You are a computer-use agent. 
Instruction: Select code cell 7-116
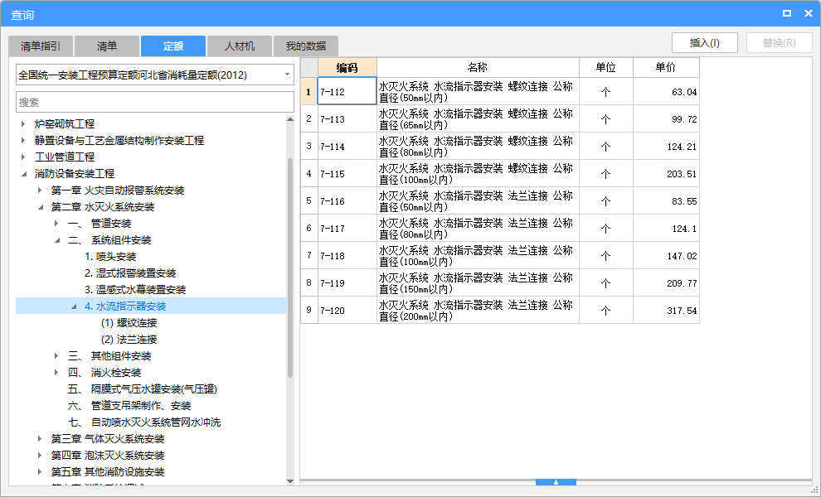(347, 201)
